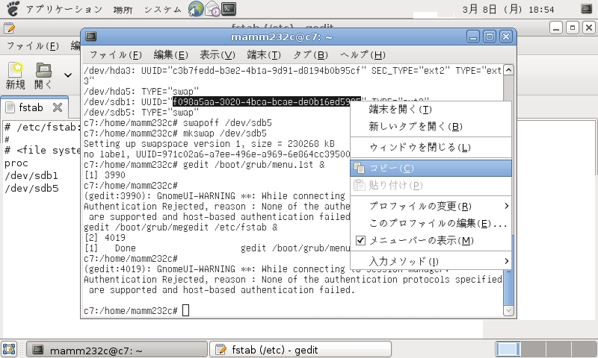Viewport: 598px width, 358px height.
Task: Open アプリケーション menu in top panel
Action: (64, 9)
